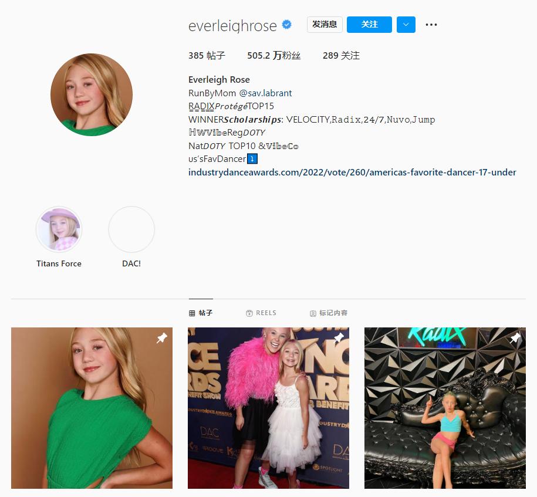Open the three-dots more options menu
The width and height of the screenshot is (537, 497).
pos(431,25)
